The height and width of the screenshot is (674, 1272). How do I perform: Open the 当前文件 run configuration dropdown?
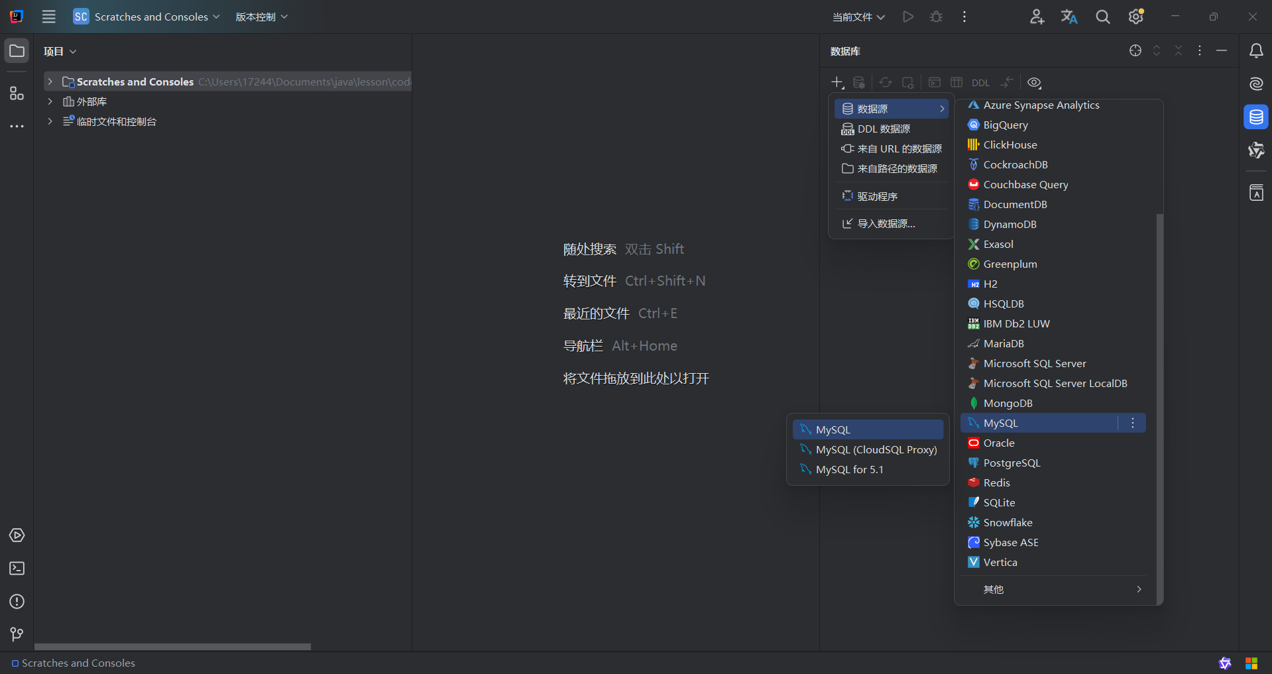[x=858, y=17]
